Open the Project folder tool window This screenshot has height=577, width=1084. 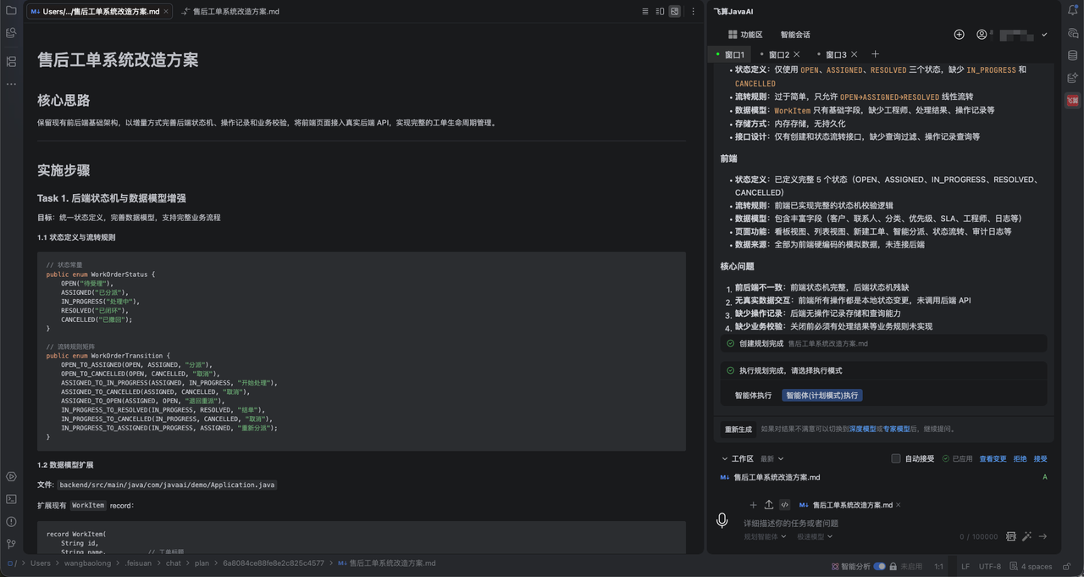click(11, 10)
